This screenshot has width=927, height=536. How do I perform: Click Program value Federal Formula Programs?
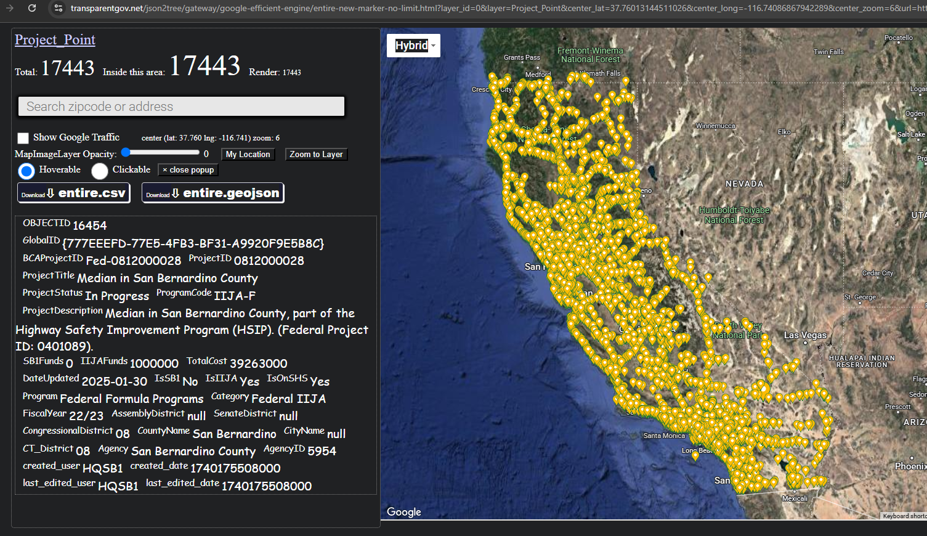click(x=132, y=399)
